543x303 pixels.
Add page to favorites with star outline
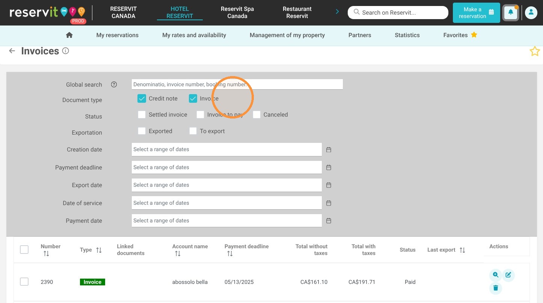point(535,51)
